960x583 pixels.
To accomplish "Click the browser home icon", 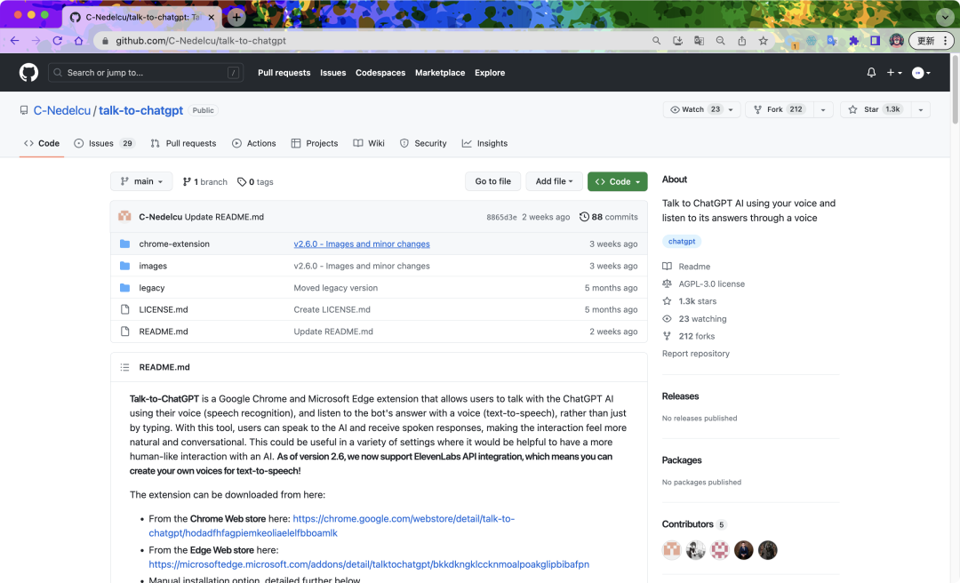I will [78, 40].
